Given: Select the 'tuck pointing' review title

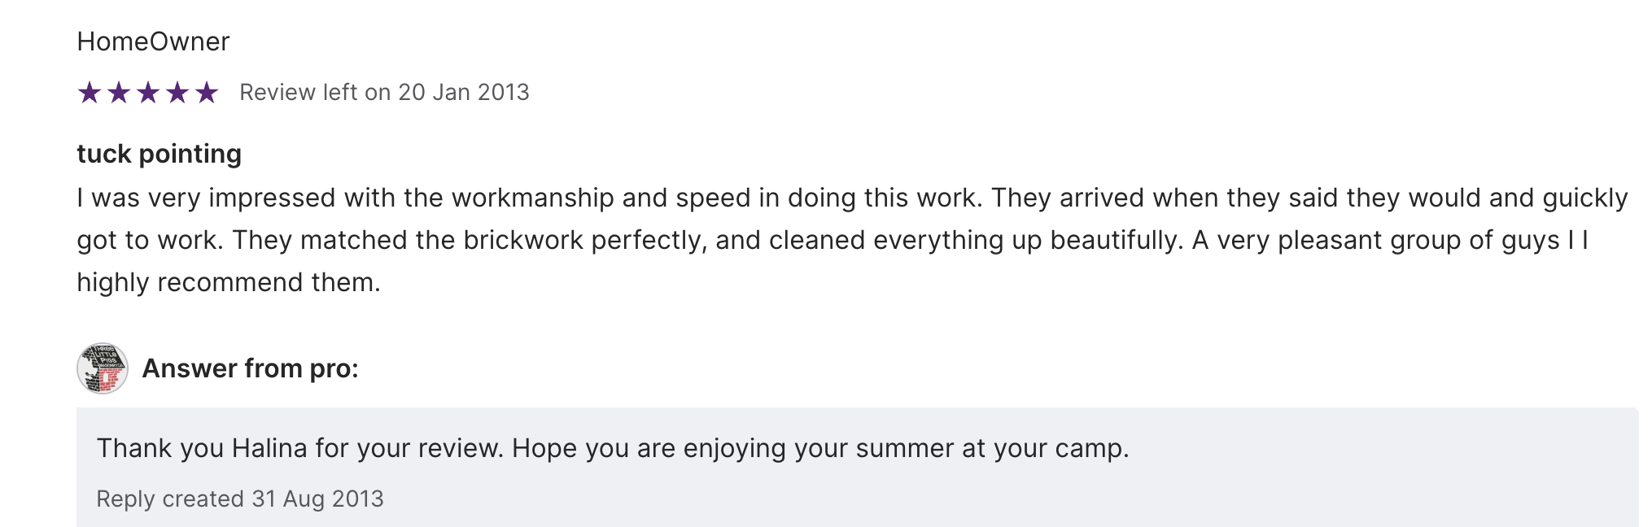Looking at the screenshot, I should click(x=159, y=154).
